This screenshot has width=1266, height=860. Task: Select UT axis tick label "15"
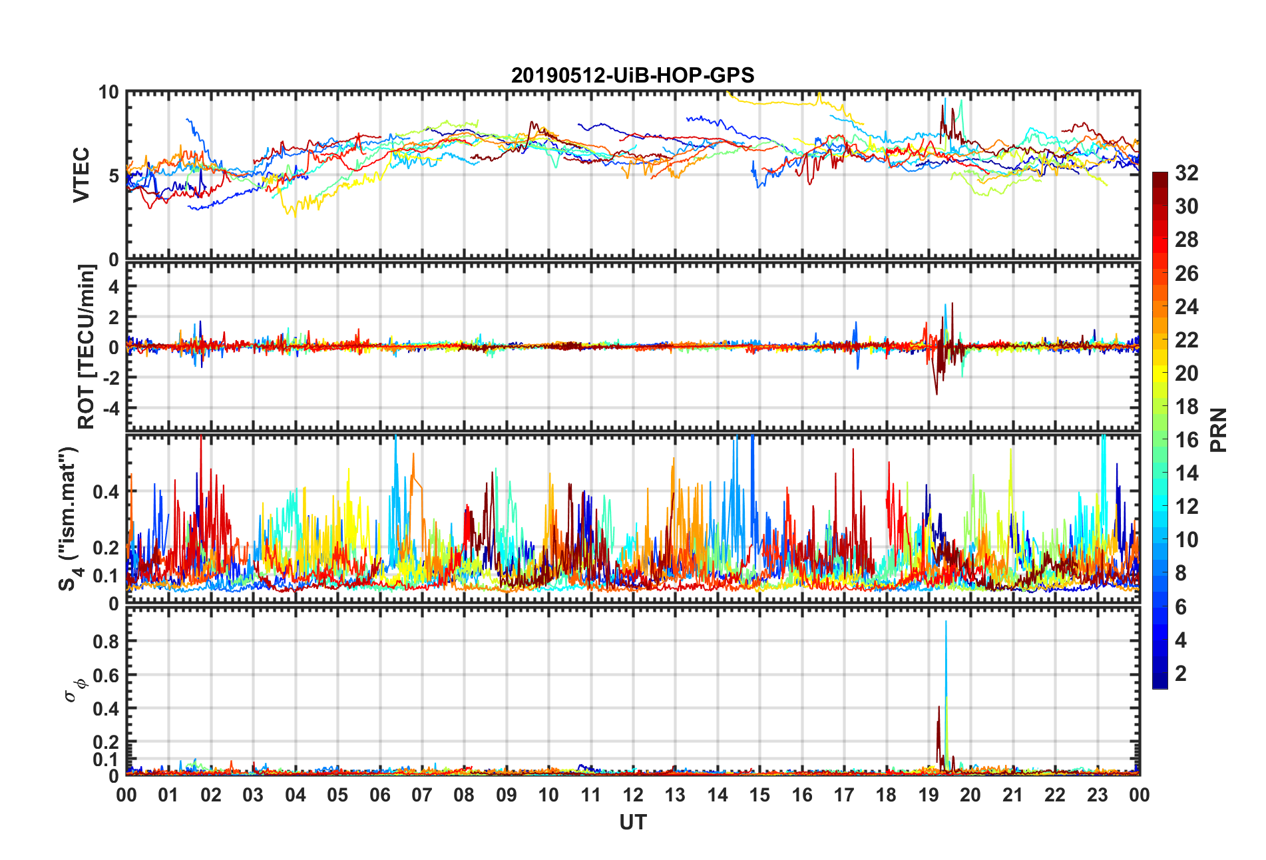click(x=759, y=795)
